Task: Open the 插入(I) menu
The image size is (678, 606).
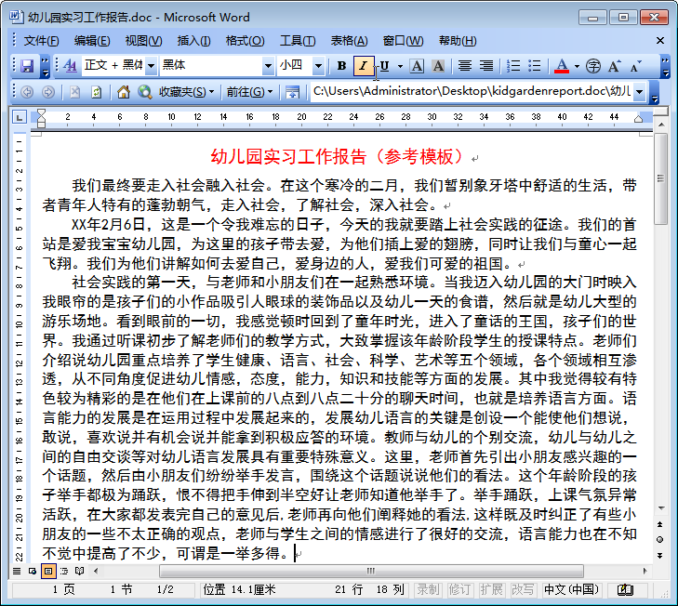Action: pyautogui.click(x=193, y=41)
